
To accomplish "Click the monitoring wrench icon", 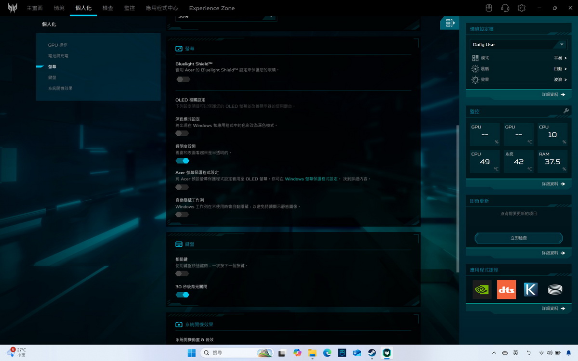I will (x=566, y=111).
